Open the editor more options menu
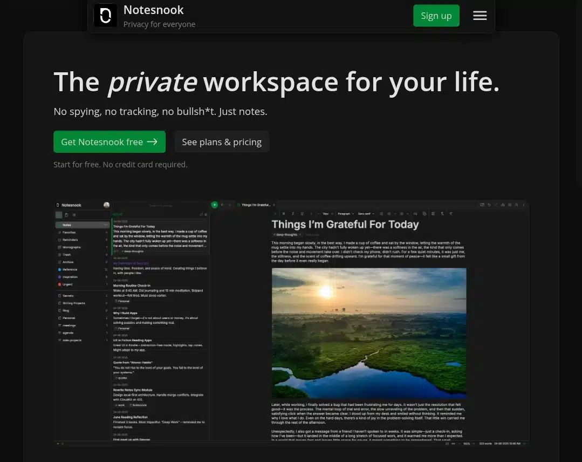582x462 pixels. coord(524,205)
